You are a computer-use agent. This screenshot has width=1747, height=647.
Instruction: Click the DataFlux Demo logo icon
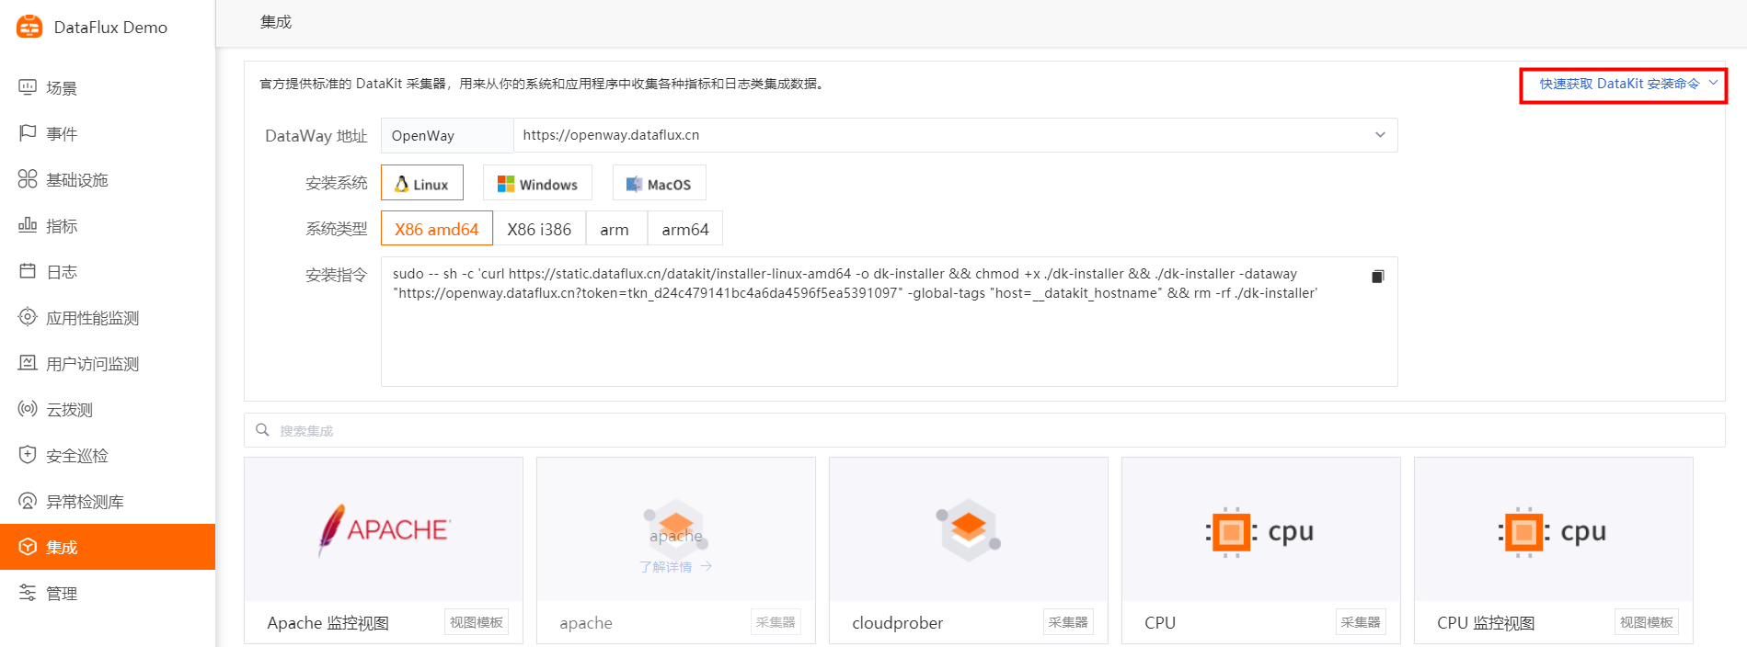pos(29,27)
